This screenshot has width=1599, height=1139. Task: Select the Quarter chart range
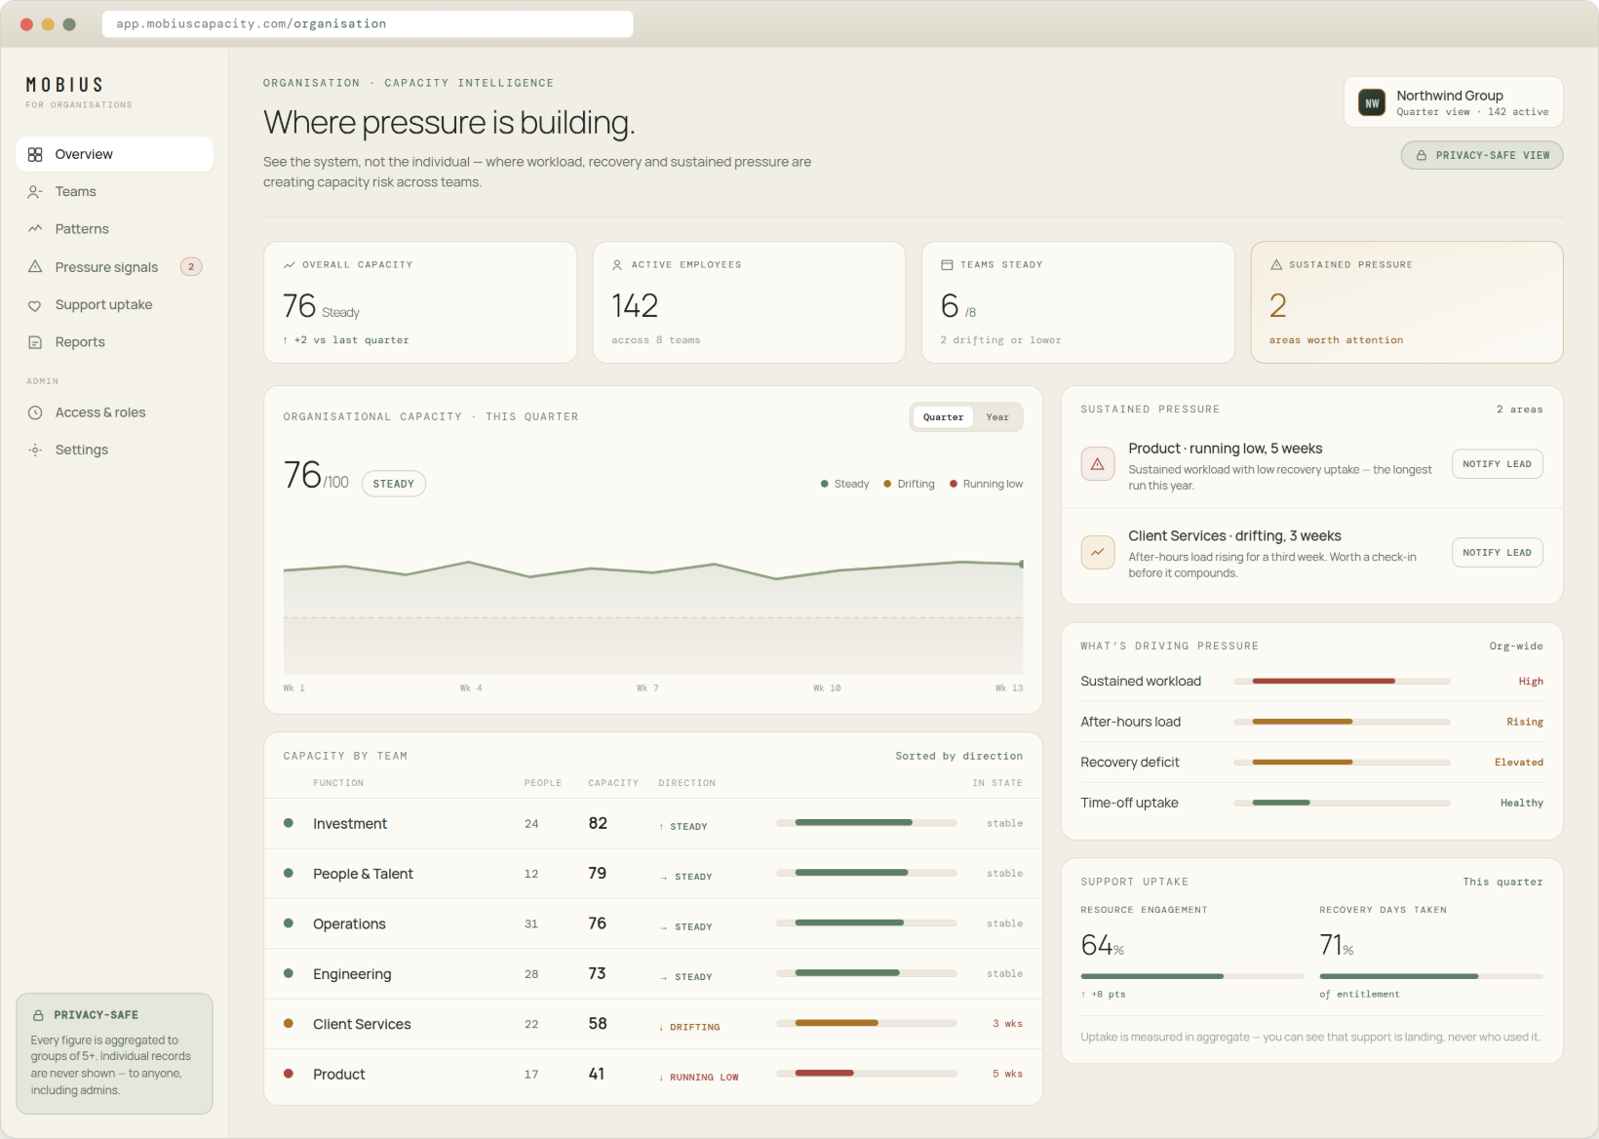[943, 417]
